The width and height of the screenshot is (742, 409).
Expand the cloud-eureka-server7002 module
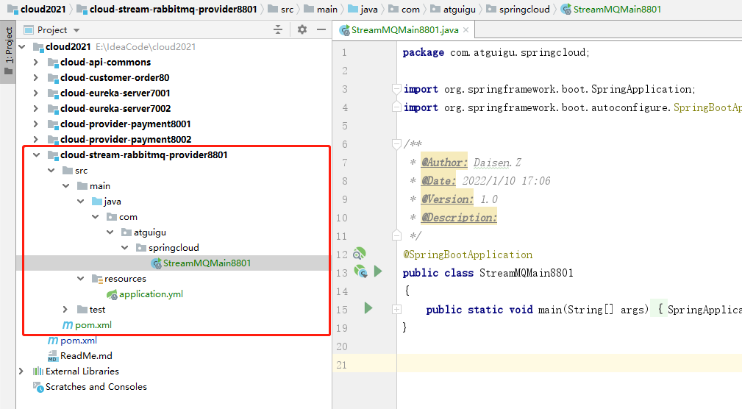(36, 108)
